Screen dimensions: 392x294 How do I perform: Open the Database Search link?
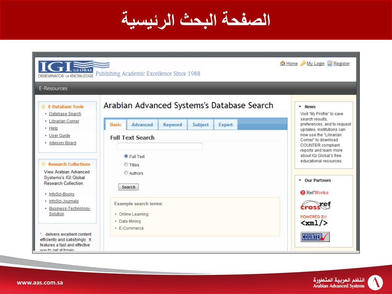[65, 114]
